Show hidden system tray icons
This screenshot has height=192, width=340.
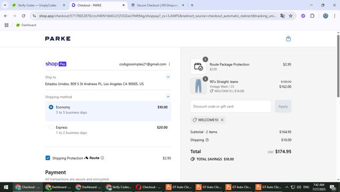(x=287, y=187)
